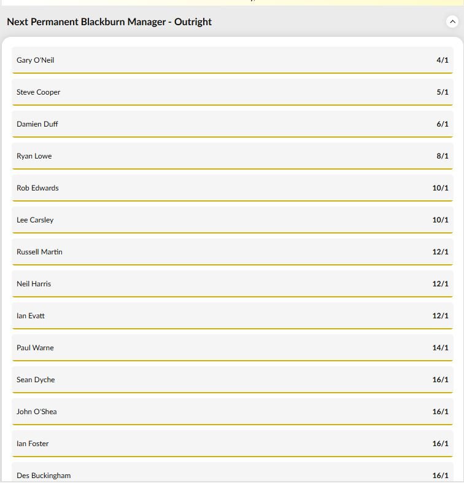Screen dimensions: 464x483
Task: Choose Sean Dyche at 16/1
Action: tap(233, 380)
